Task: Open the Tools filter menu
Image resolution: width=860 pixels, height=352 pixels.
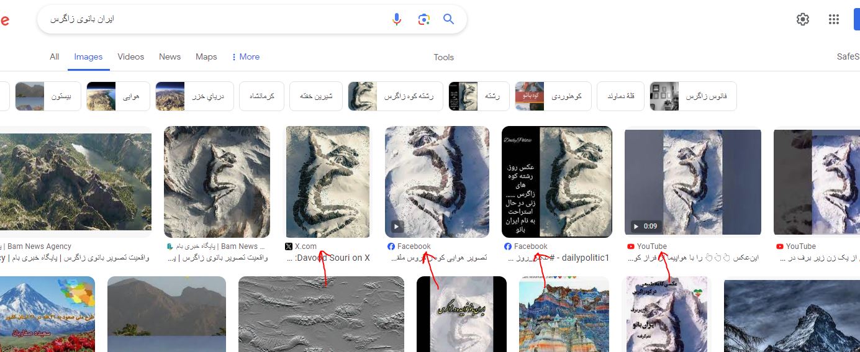Action: tap(443, 57)
